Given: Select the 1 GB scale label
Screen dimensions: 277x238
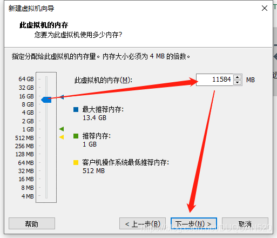Looking at the screenshot, I should click(28, 129).
